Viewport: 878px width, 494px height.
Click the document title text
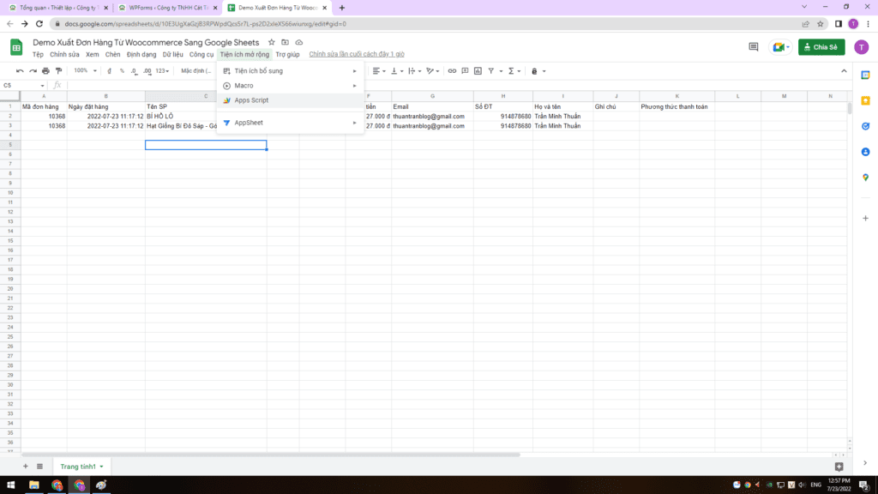pos(146,43)
